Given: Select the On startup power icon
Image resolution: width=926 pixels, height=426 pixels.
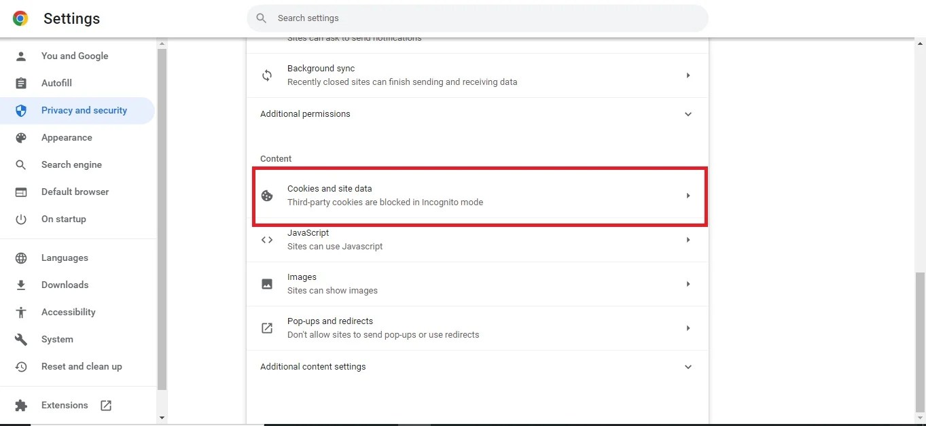Looking at the screenshot, I should pos(21,219).
